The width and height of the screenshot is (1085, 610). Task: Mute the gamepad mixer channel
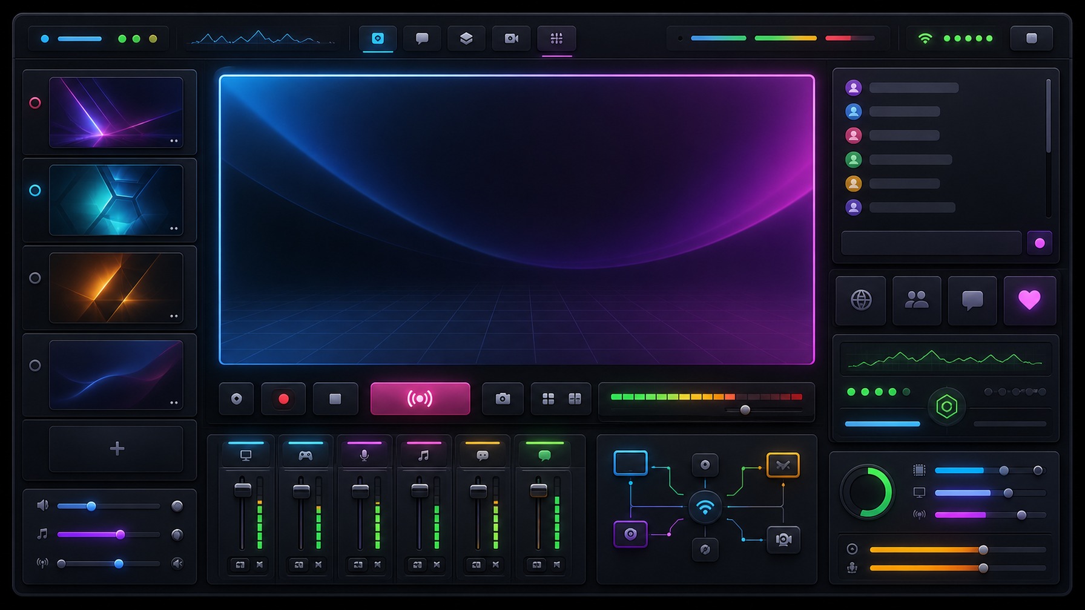coord(318,565)
